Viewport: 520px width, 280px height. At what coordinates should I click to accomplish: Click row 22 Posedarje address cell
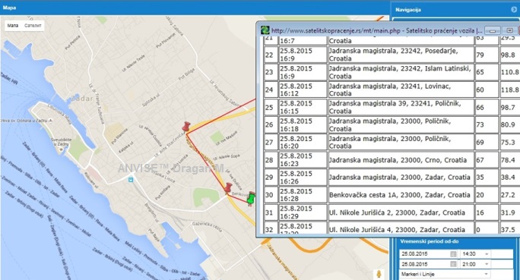pyautogui.click(x=401, y=55)
